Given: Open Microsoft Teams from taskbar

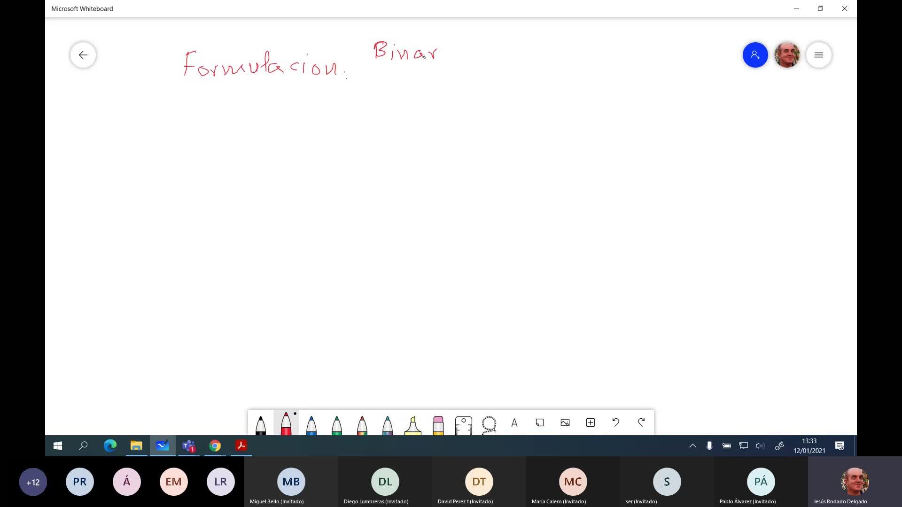Looking at the screenshot, I should (189, 446).
